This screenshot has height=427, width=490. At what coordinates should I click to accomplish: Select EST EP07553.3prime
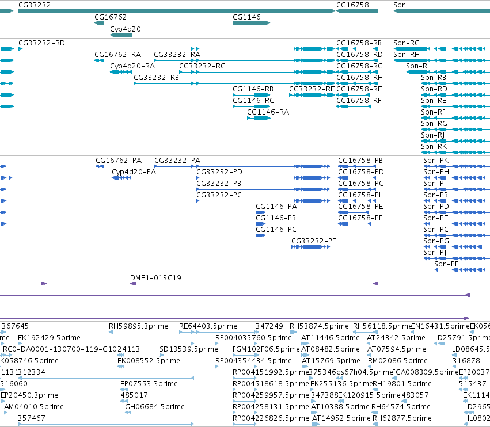click(149, 384)
